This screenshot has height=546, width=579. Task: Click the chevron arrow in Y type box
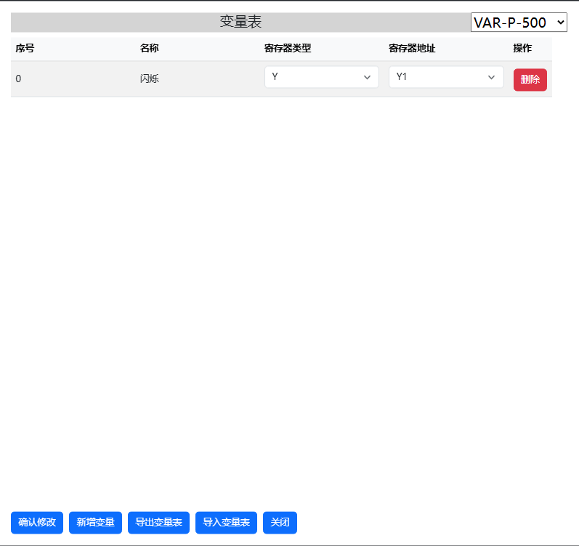coord(367,77)
